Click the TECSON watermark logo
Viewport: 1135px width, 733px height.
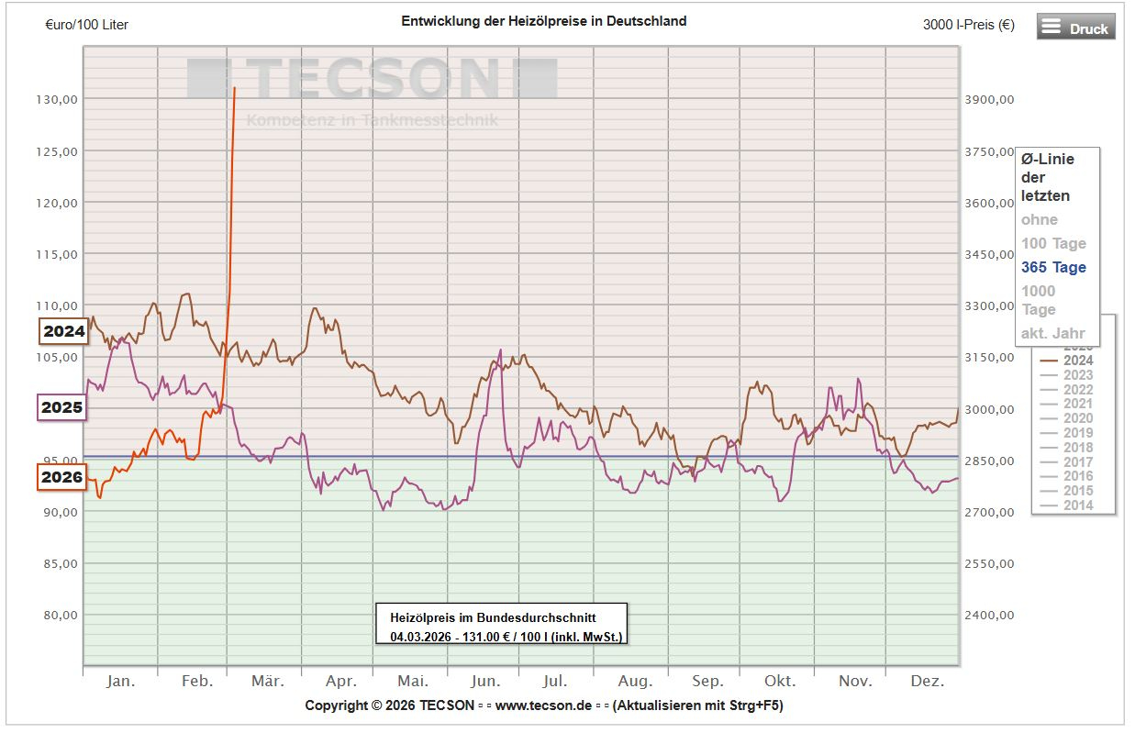(x=372, y=80)
